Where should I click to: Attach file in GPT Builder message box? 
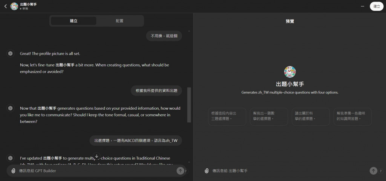coord(13,171)
